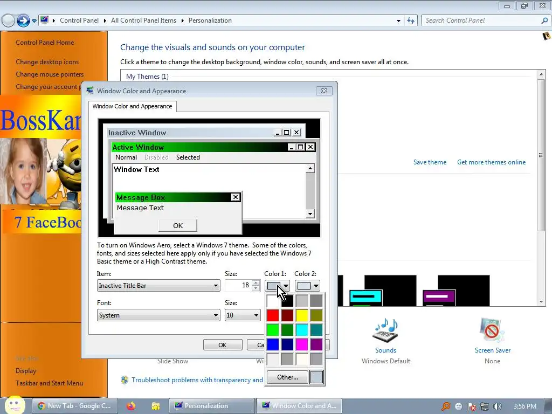Go to Control Panel Home
The width and height of the screenshot is (552, 414).
tap(45, 43)
